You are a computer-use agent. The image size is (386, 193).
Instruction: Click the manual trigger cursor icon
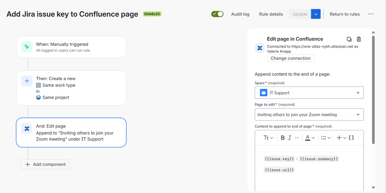tap(27, 46)
